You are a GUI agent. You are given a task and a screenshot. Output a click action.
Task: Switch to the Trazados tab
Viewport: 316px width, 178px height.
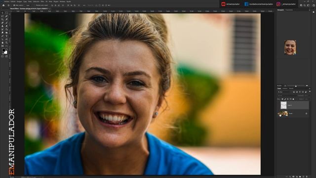pyautogui.click(x=291, y=89)
